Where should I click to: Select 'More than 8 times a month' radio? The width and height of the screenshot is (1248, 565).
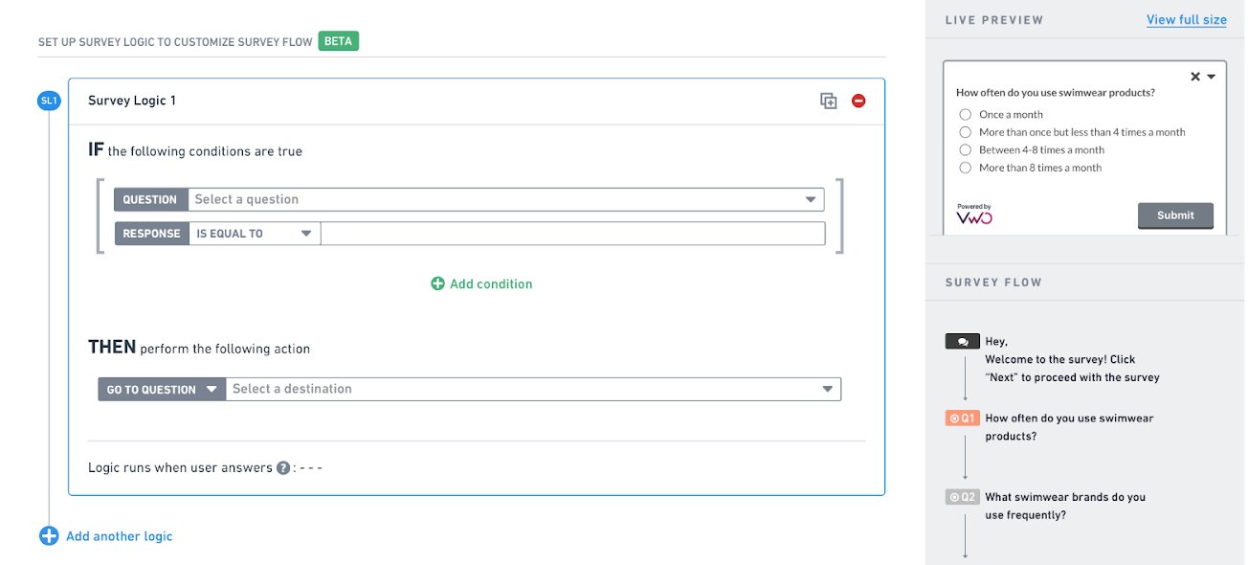(966, 168)
